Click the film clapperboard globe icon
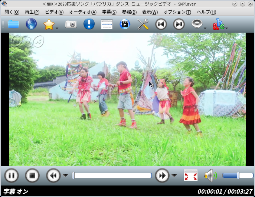Viewport: 255px width, 197px height. tap(125, 24)
